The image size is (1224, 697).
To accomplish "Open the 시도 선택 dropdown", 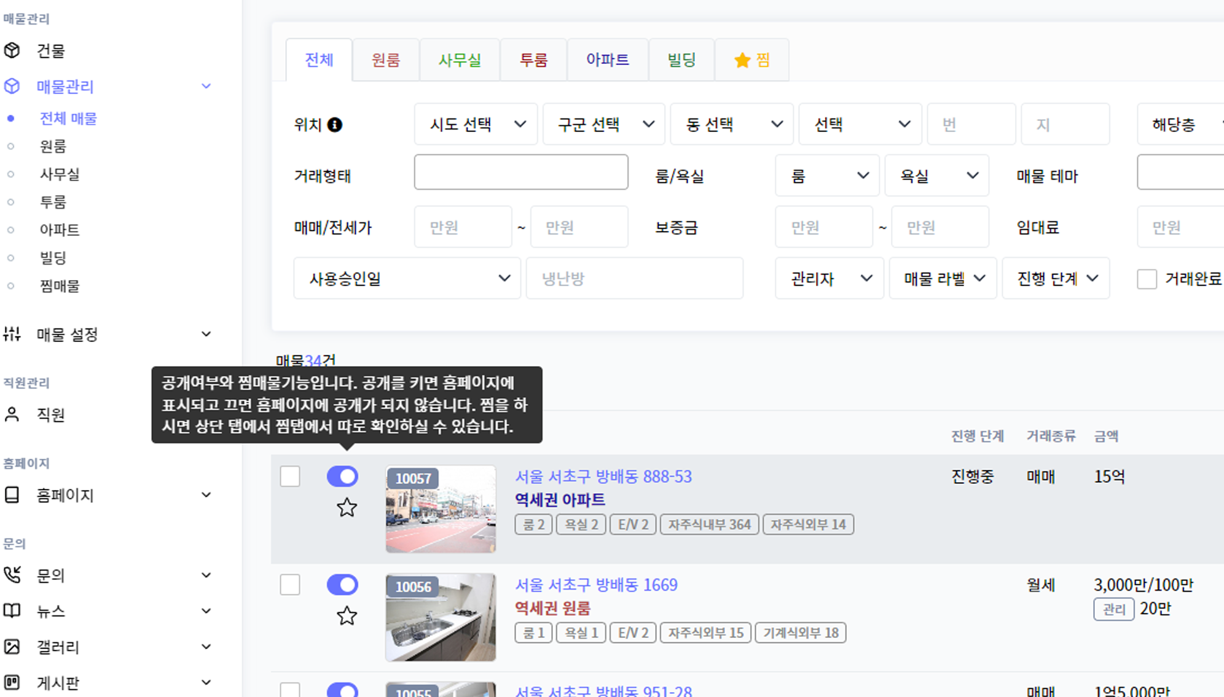I will tap(476, 124).
